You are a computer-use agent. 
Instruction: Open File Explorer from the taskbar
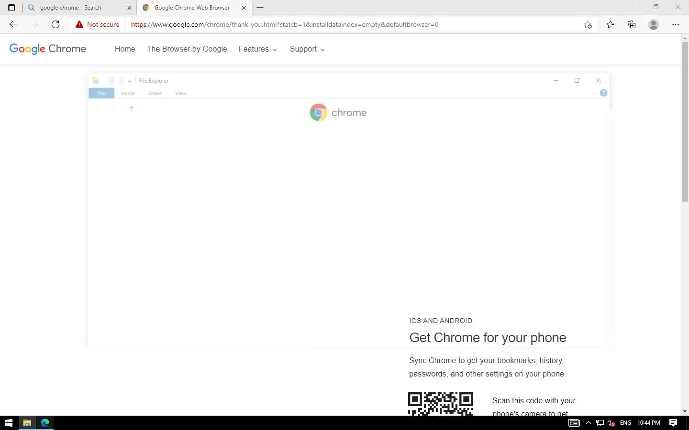click(x=27, y=423)
